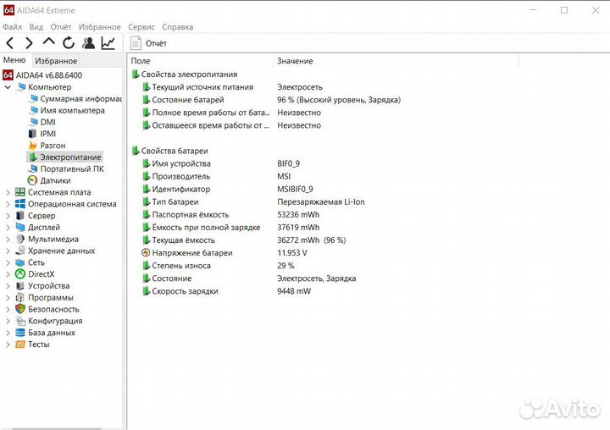Expand the Устройства node
The height and width of the screenshot is (430, 610).
point(8,286)
